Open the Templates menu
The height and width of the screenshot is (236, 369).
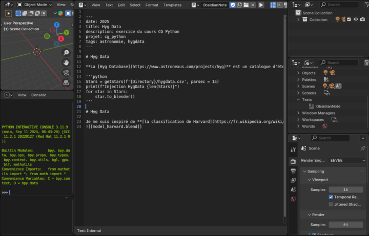[x=172, y=5]
